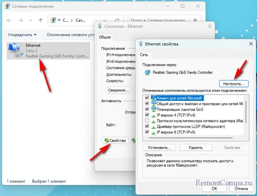Click the Сведения... button

click(119, 90)
